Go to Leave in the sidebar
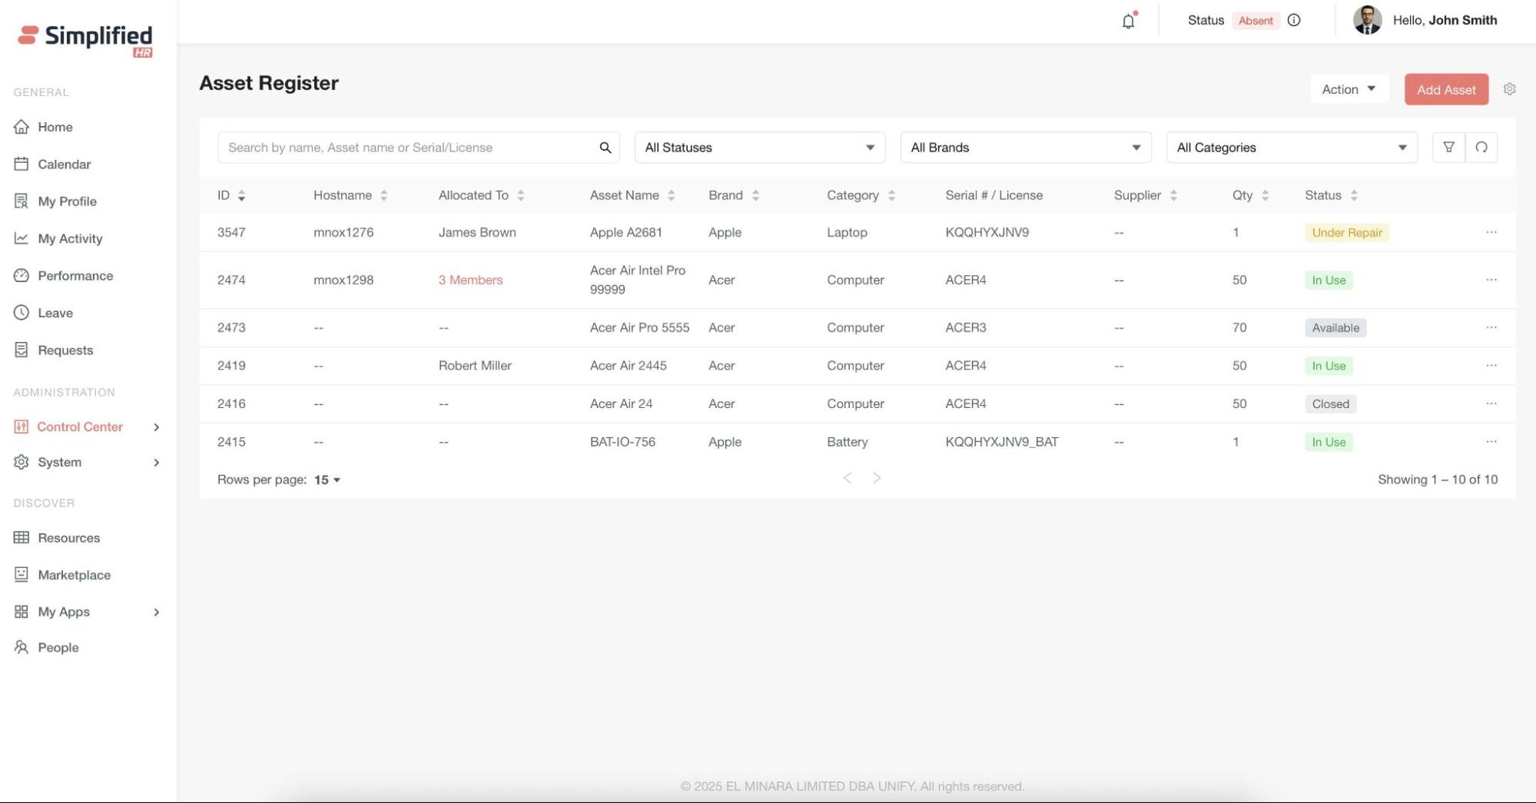 point(55,313)
